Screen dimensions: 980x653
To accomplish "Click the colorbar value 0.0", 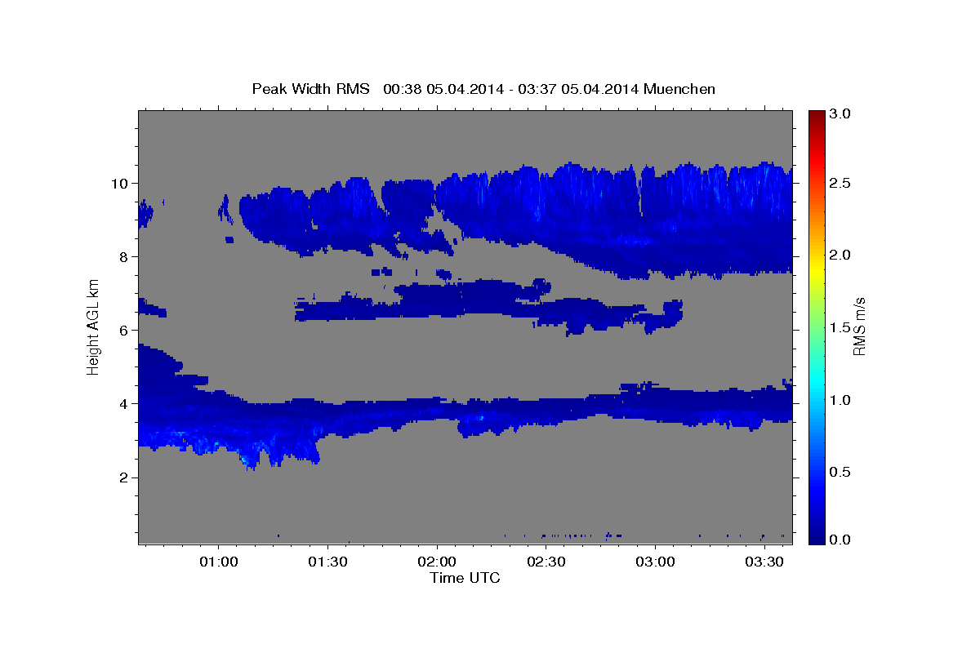I will [x=840, y=540].
